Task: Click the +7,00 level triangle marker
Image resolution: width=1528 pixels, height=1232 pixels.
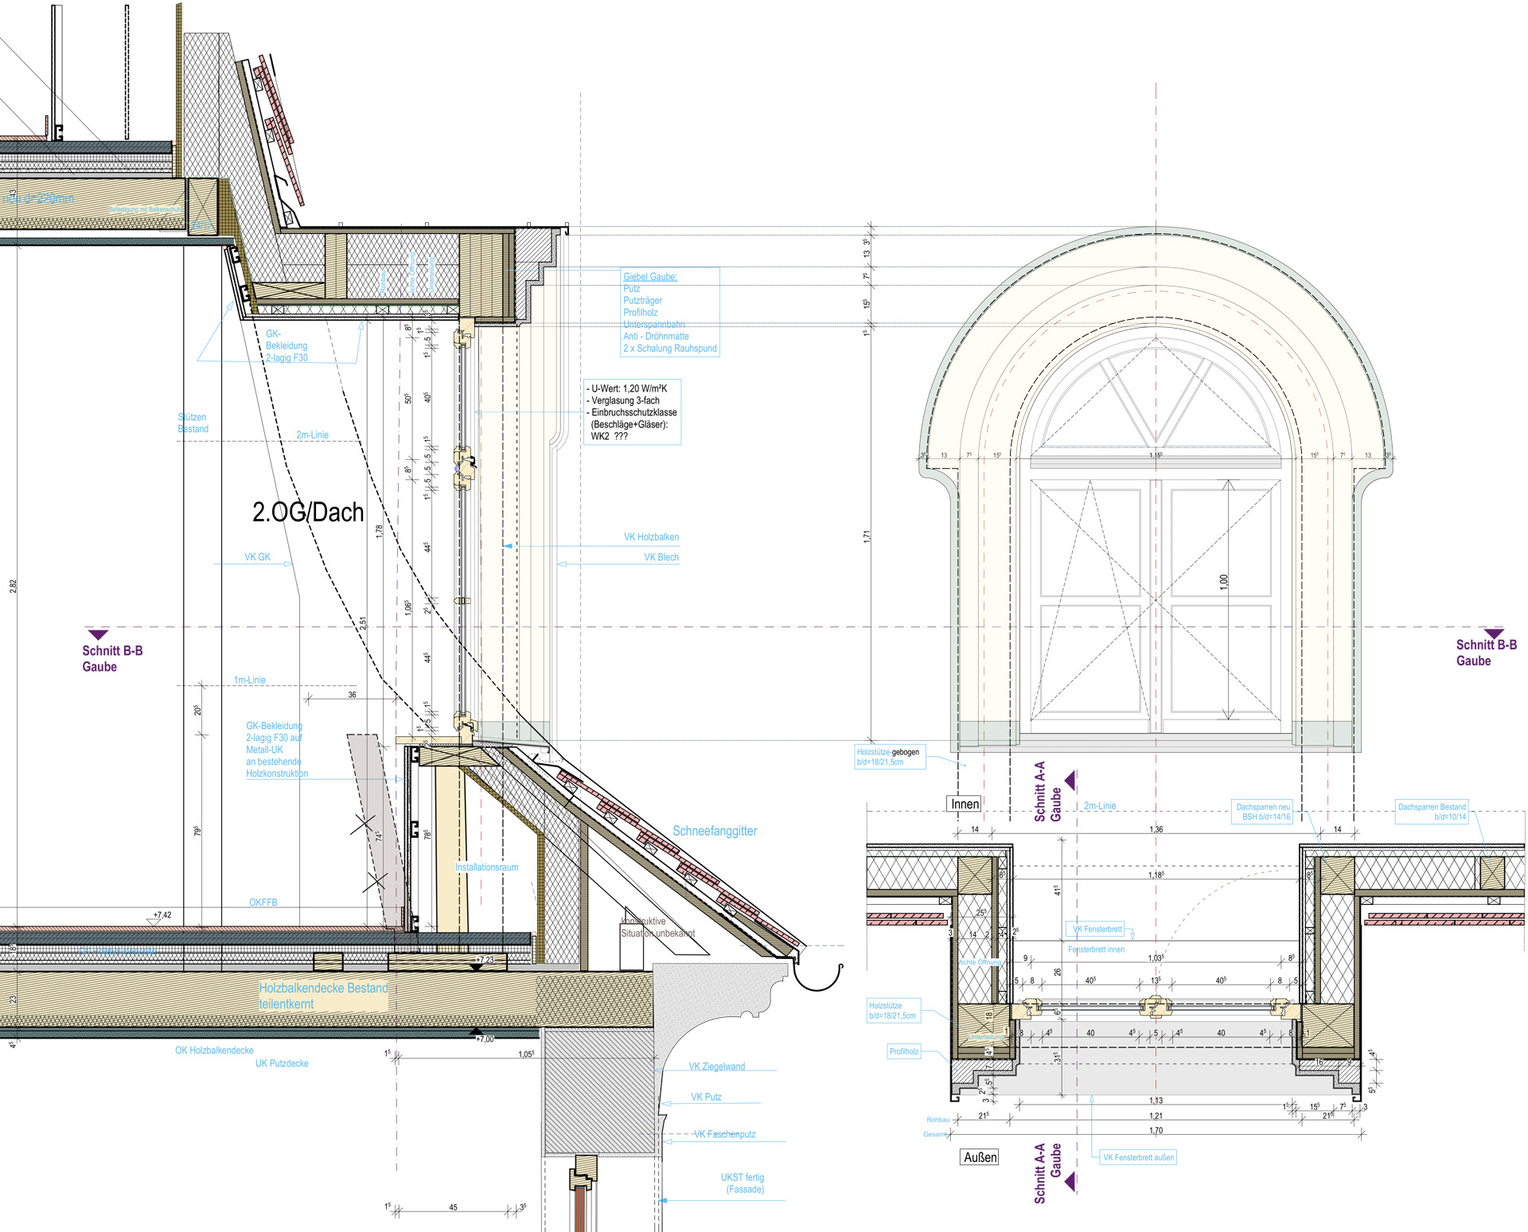Action: (475, 1031)
